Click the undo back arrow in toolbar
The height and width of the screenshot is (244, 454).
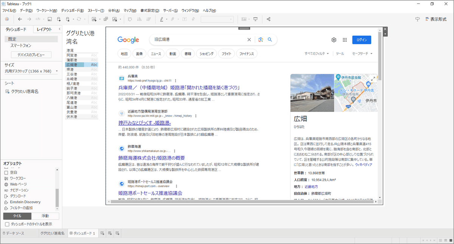(x=20, y=19)
